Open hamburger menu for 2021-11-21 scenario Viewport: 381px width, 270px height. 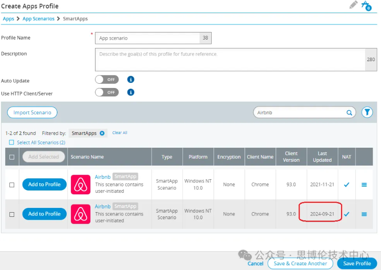tap(364, 185)
